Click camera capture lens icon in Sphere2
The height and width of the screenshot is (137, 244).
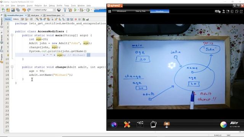pyautogui.click(x=114, y=124)
